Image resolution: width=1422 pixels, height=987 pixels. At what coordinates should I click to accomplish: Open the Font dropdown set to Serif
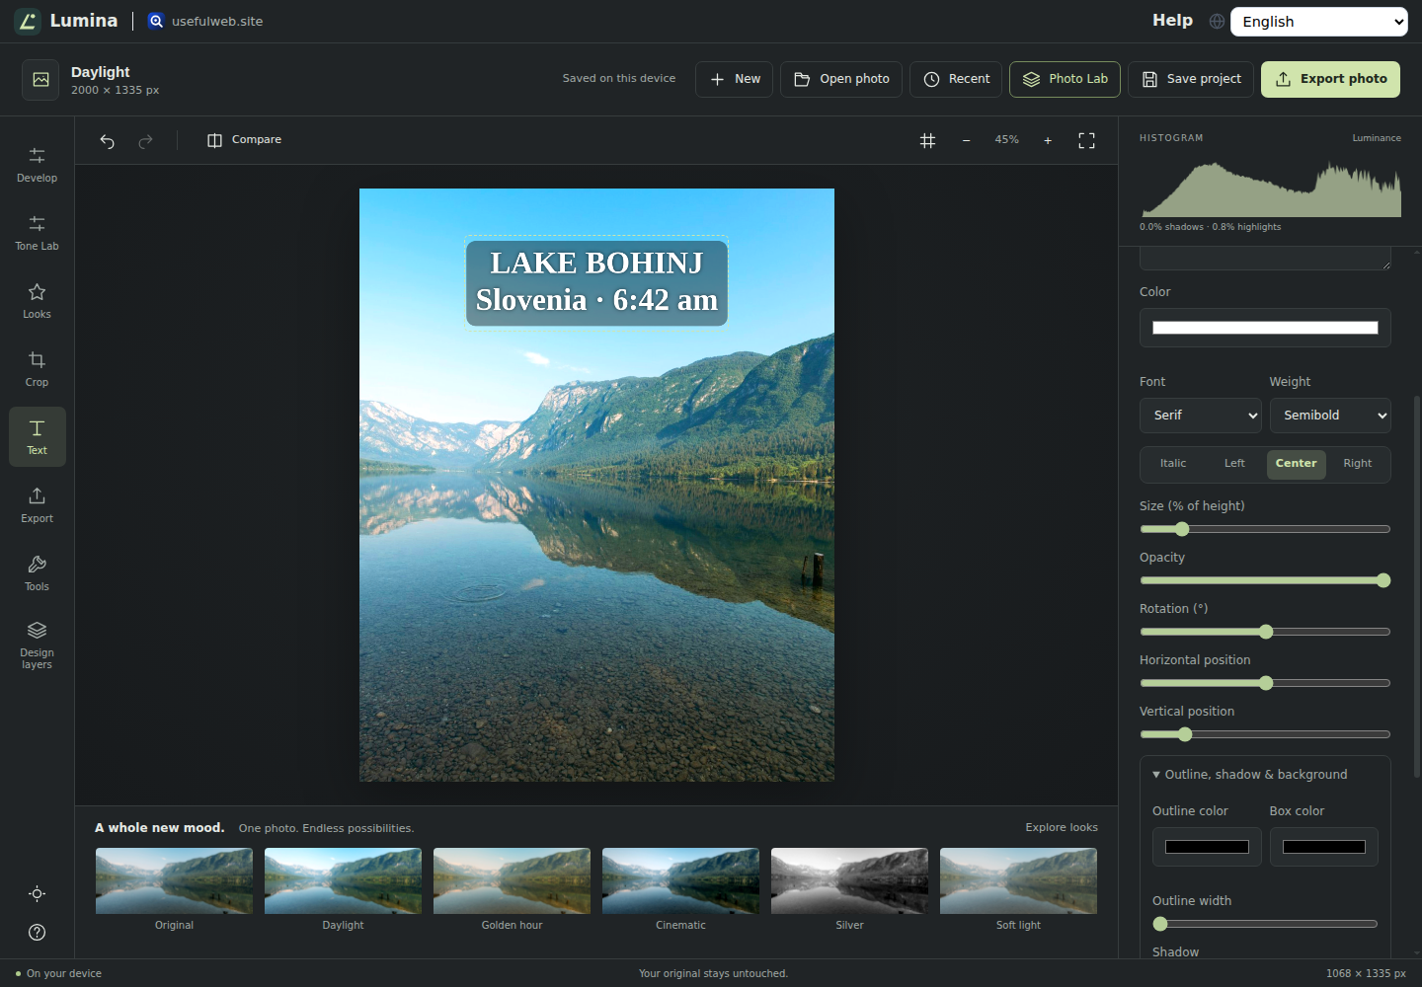(1201, 416)
